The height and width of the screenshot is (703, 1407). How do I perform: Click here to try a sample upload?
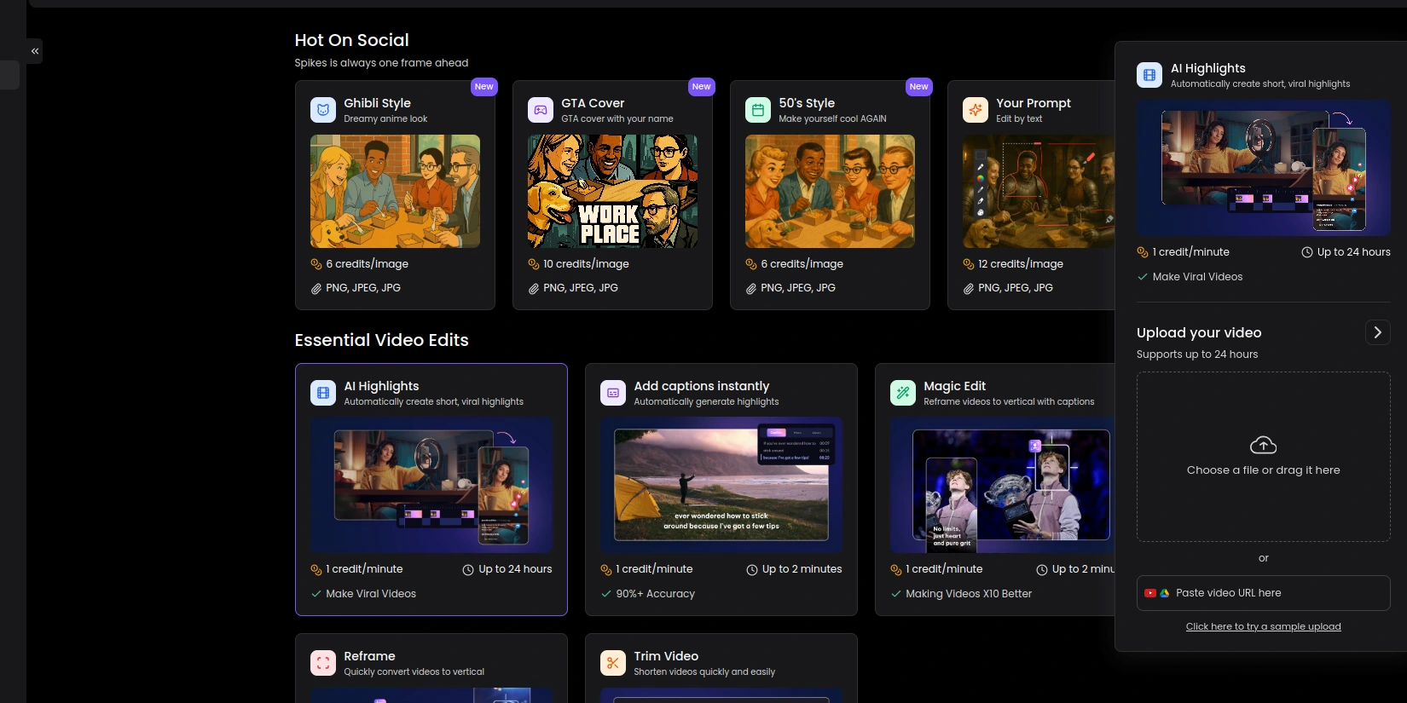(x=1263, y=626)
